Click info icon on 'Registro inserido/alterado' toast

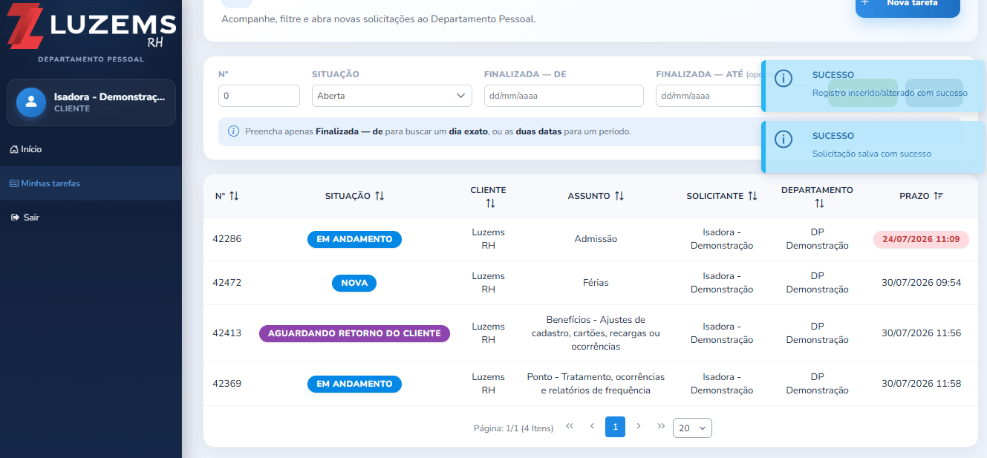click(784, 79)
